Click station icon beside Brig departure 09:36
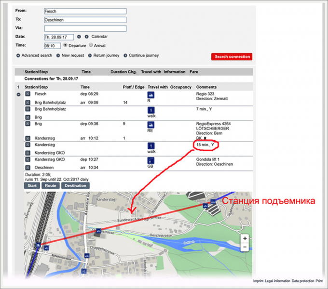Viewport: 328px width, 289px height. pyautogui.click(x=28, y=124)
